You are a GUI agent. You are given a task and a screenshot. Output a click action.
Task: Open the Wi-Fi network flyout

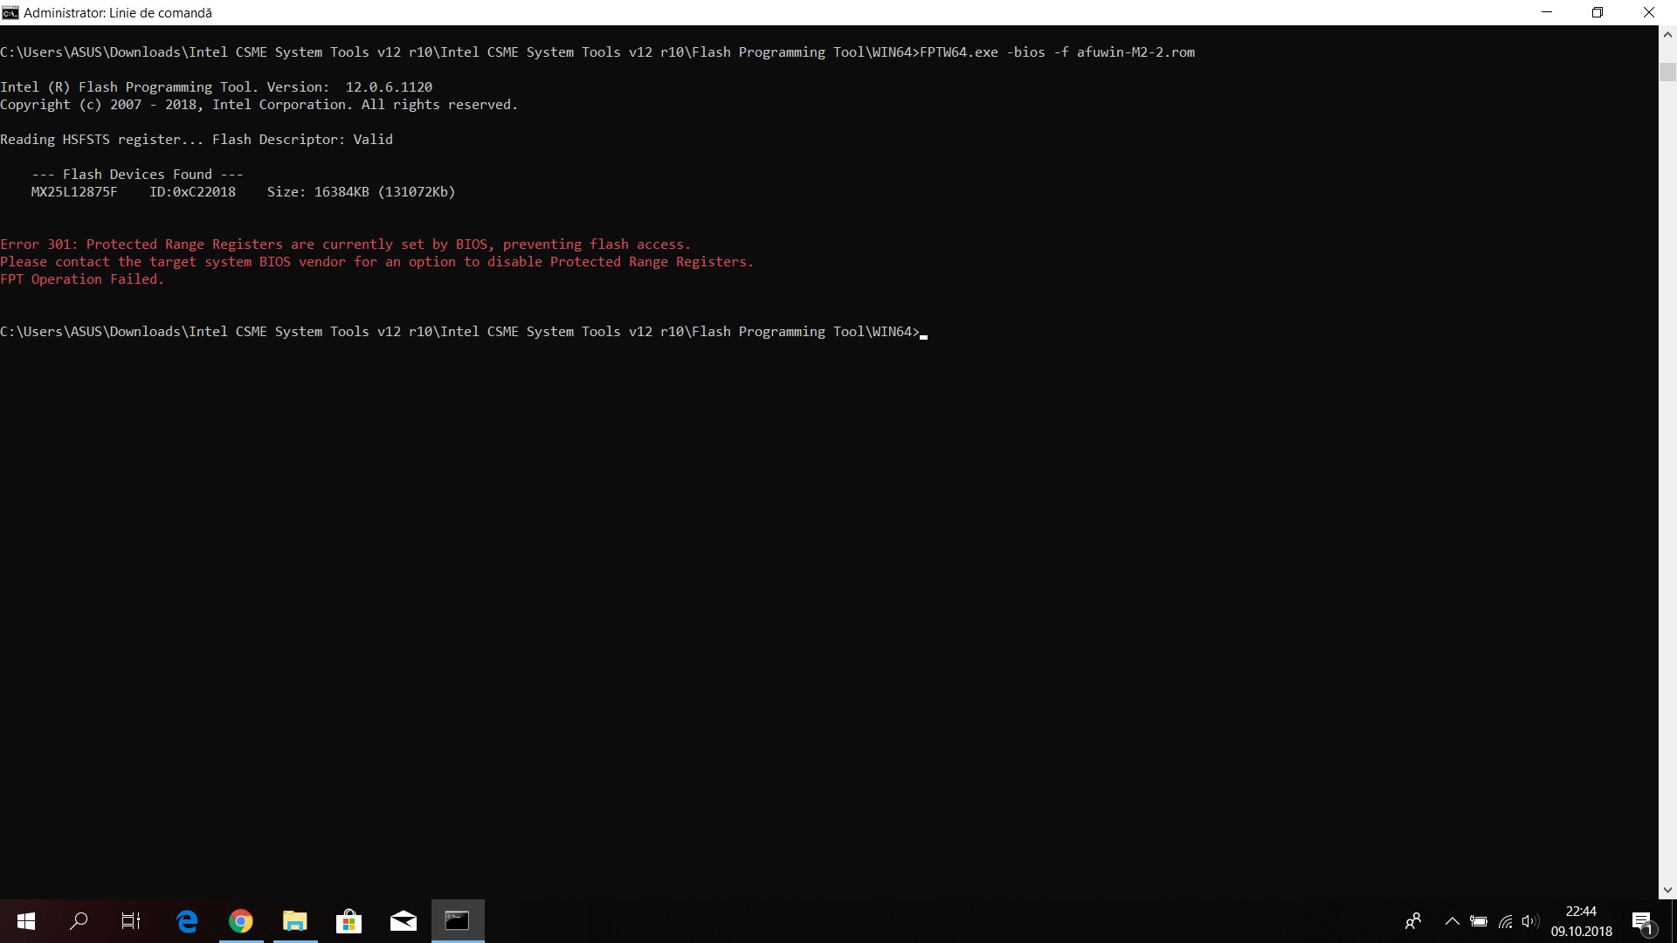(1505, 921)
